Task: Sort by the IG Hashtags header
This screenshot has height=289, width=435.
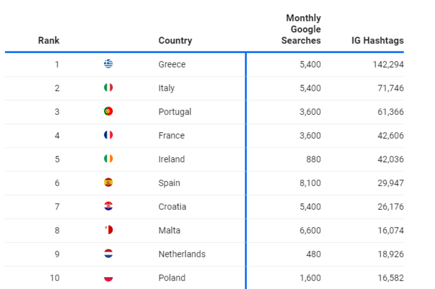Action: point(377,41)
